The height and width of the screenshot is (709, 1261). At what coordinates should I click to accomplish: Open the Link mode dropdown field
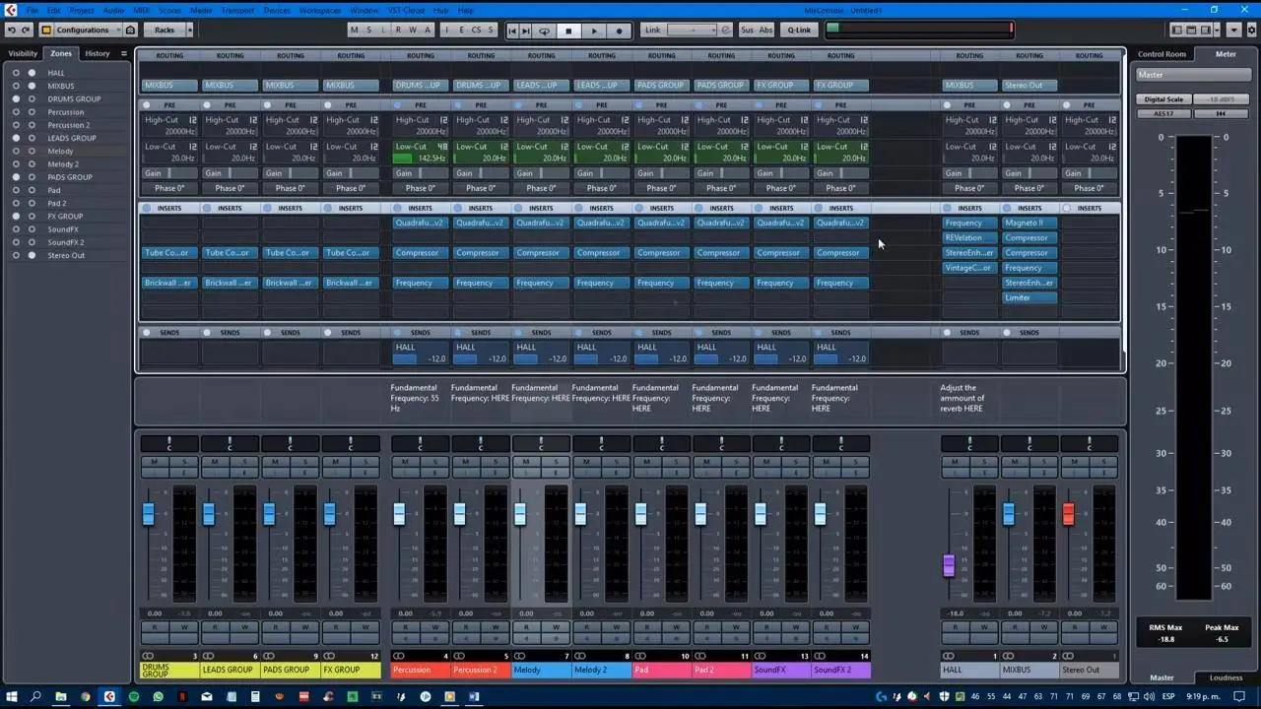point(690,31)
